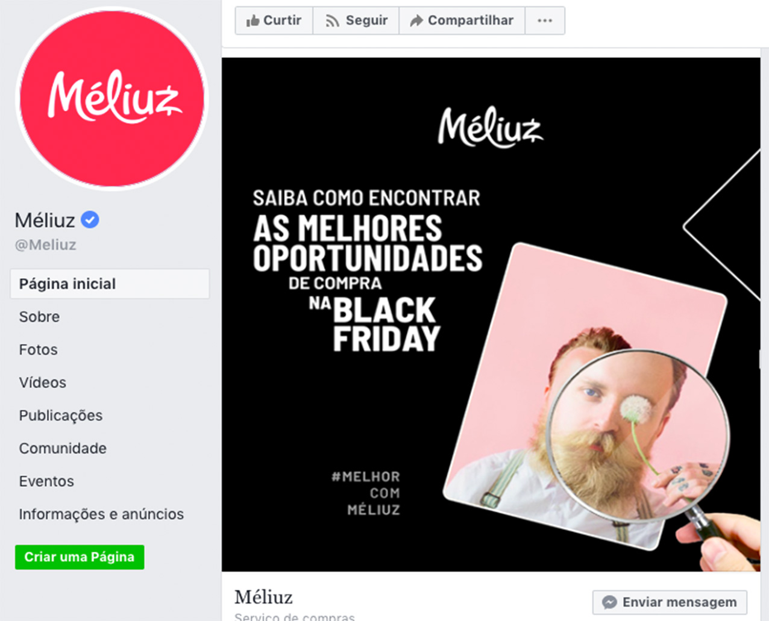Open the Comunidade section

[63, 448]
